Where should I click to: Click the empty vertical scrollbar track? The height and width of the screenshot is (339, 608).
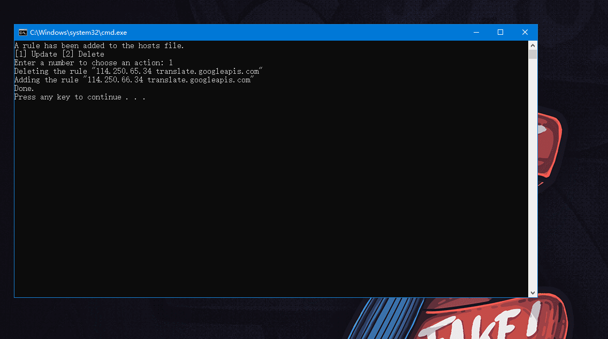533,176
